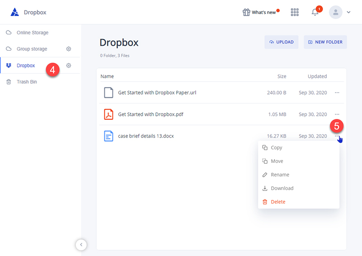This screenshot has width=362, height=256.
Task: Choose Rename from the context menu
Action: pyautogui.click(x=299, y=175)
